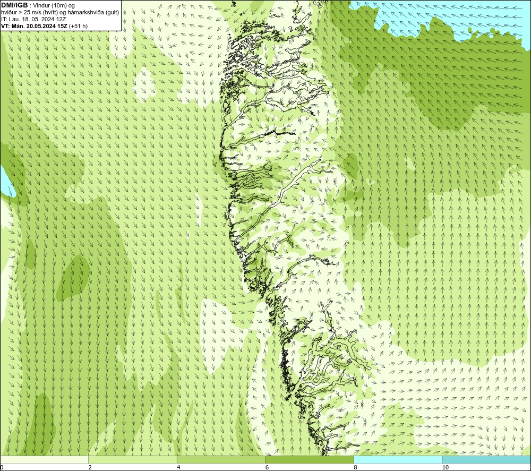
Task: Click the 0–2 m/s palest color swatch
Action: click(45, 459)
